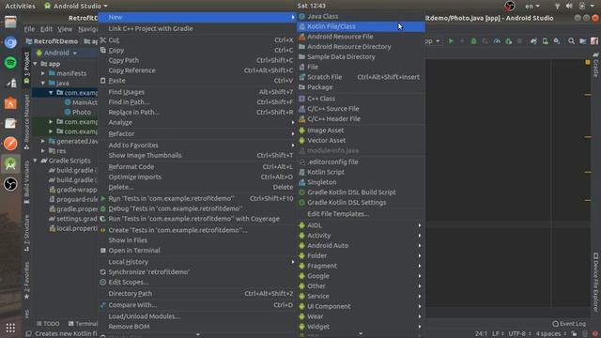Expand the Activity submenu
This screenshot has width=601, height=338.
pyautogui.click(x=361, y=236)
